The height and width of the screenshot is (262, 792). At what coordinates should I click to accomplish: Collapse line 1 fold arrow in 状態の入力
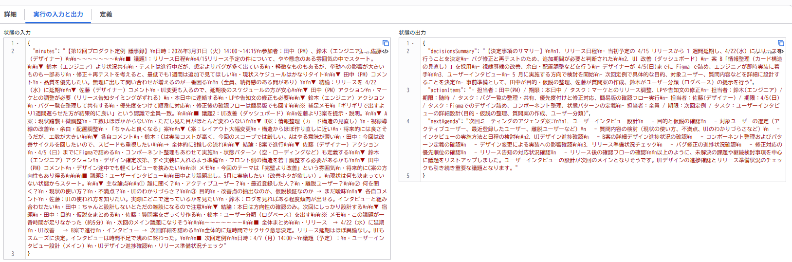coord(18,43)
